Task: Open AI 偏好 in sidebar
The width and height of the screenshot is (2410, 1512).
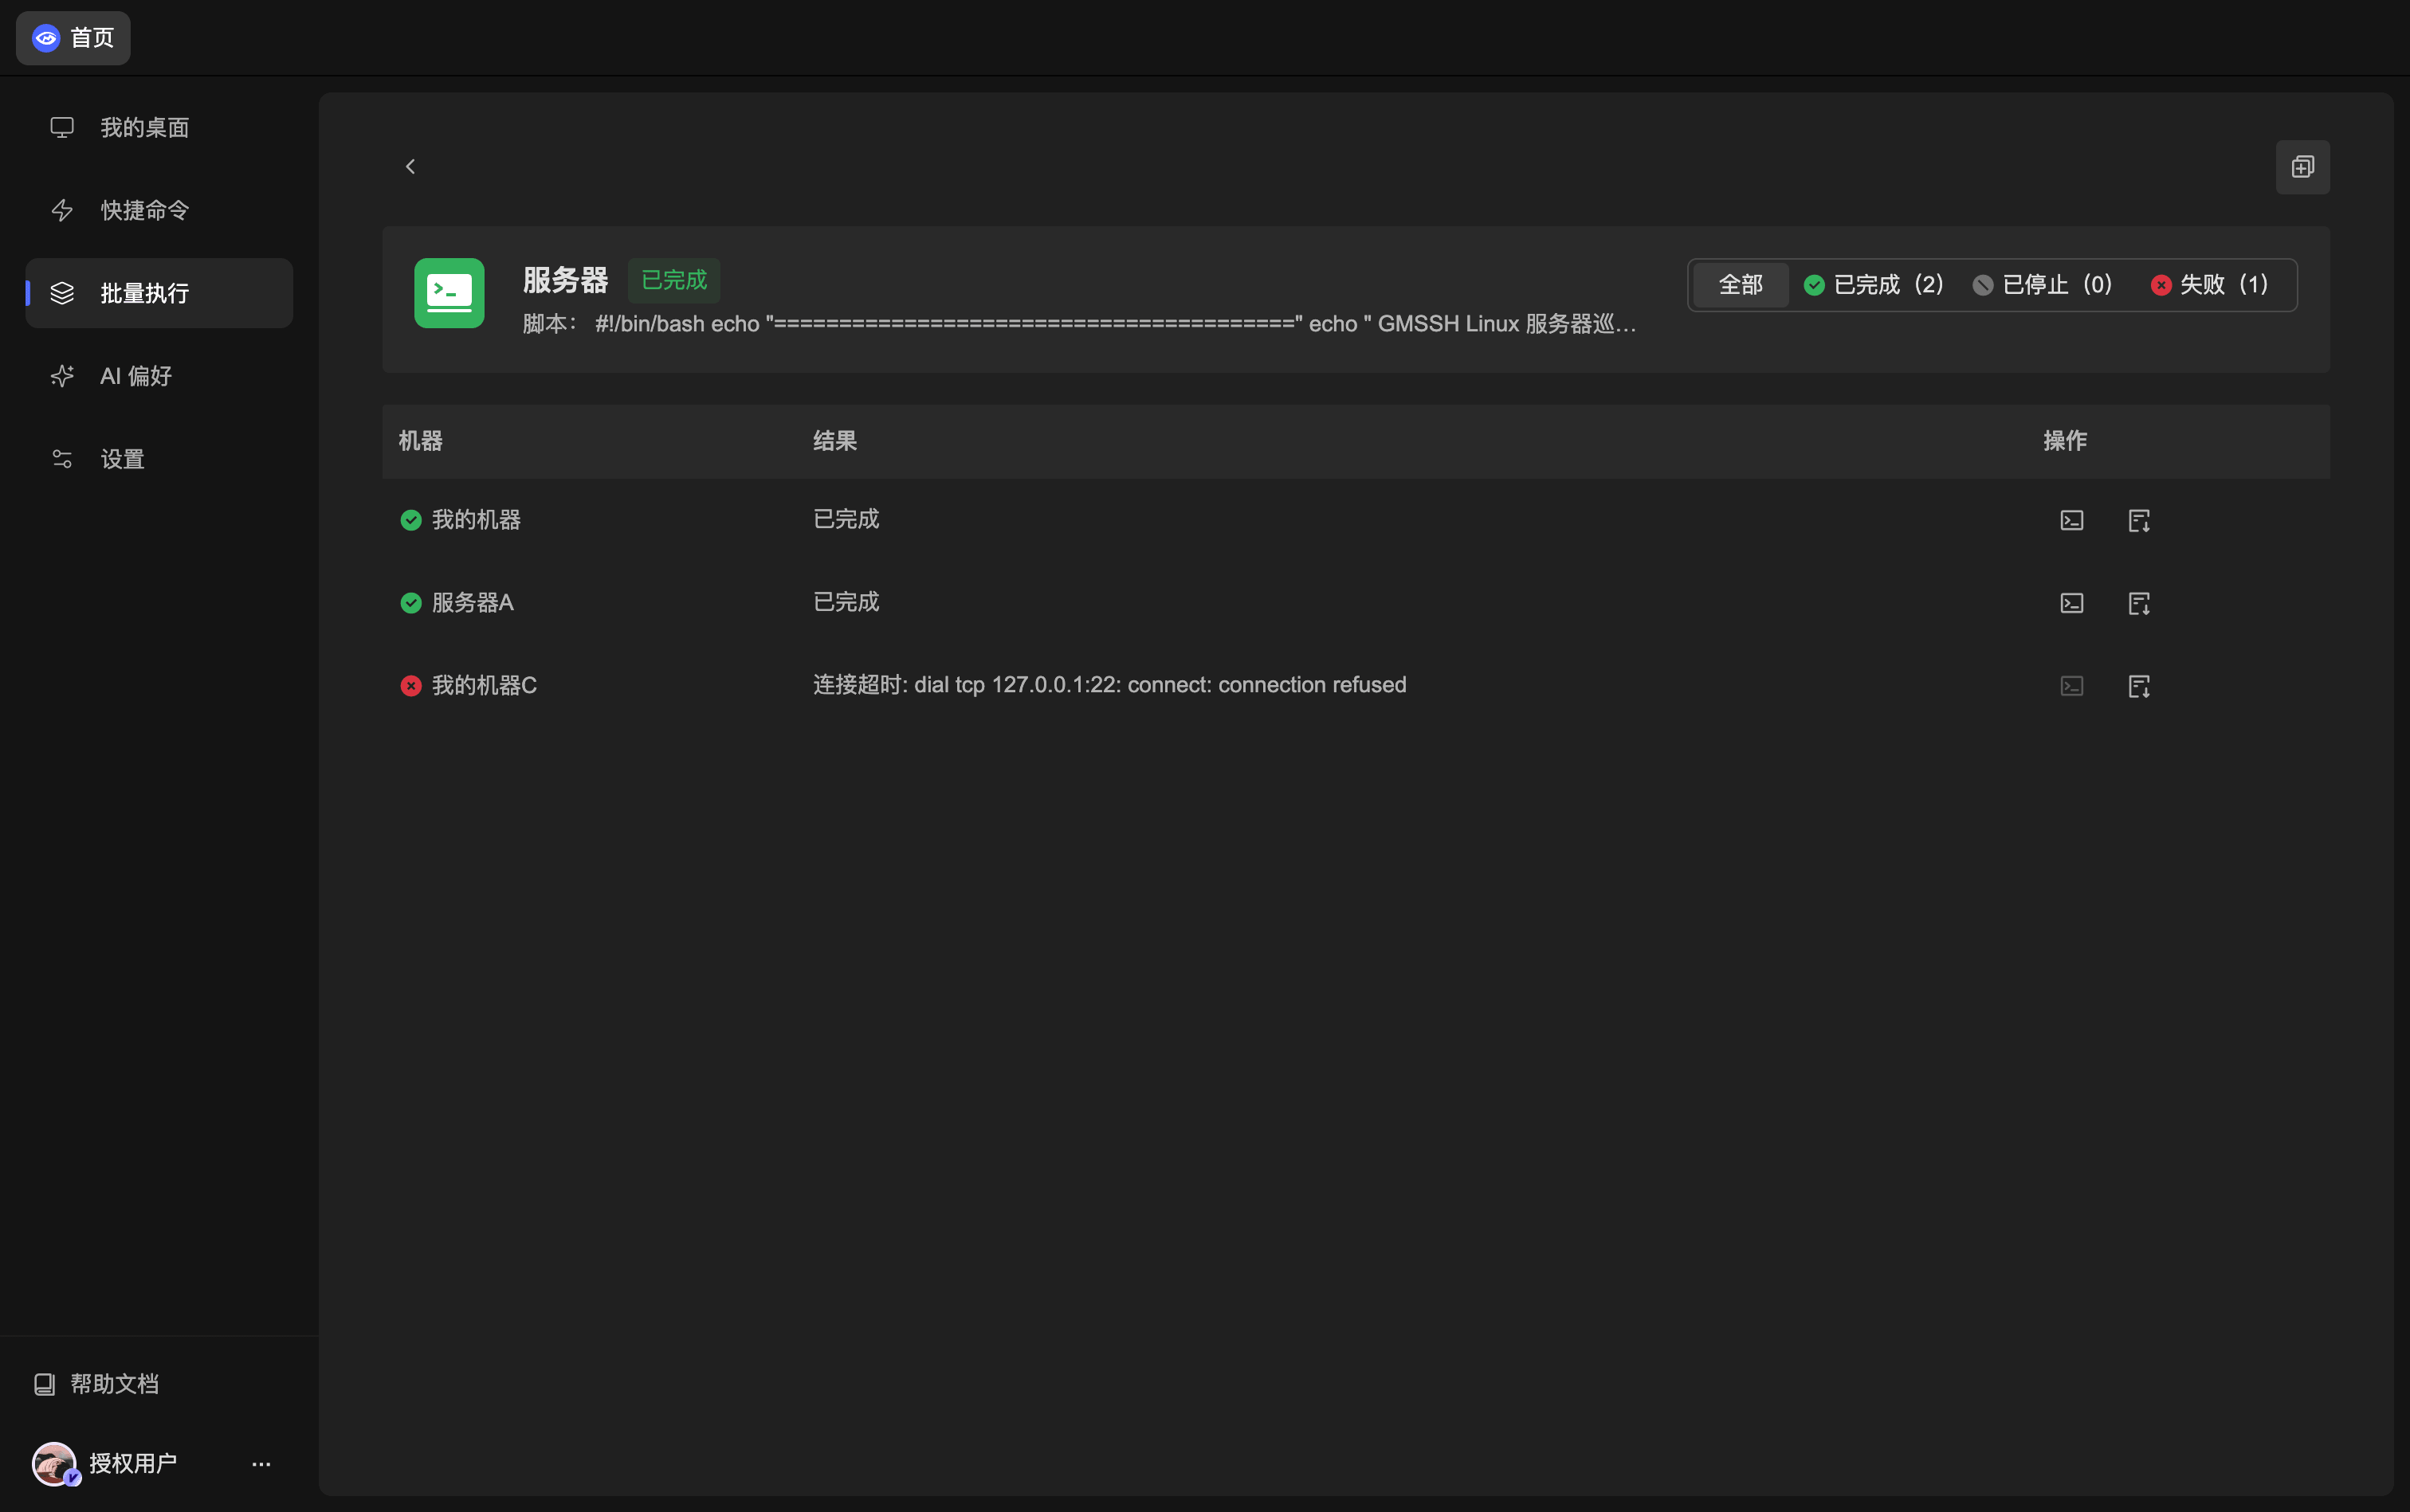Action: (159, 376)
